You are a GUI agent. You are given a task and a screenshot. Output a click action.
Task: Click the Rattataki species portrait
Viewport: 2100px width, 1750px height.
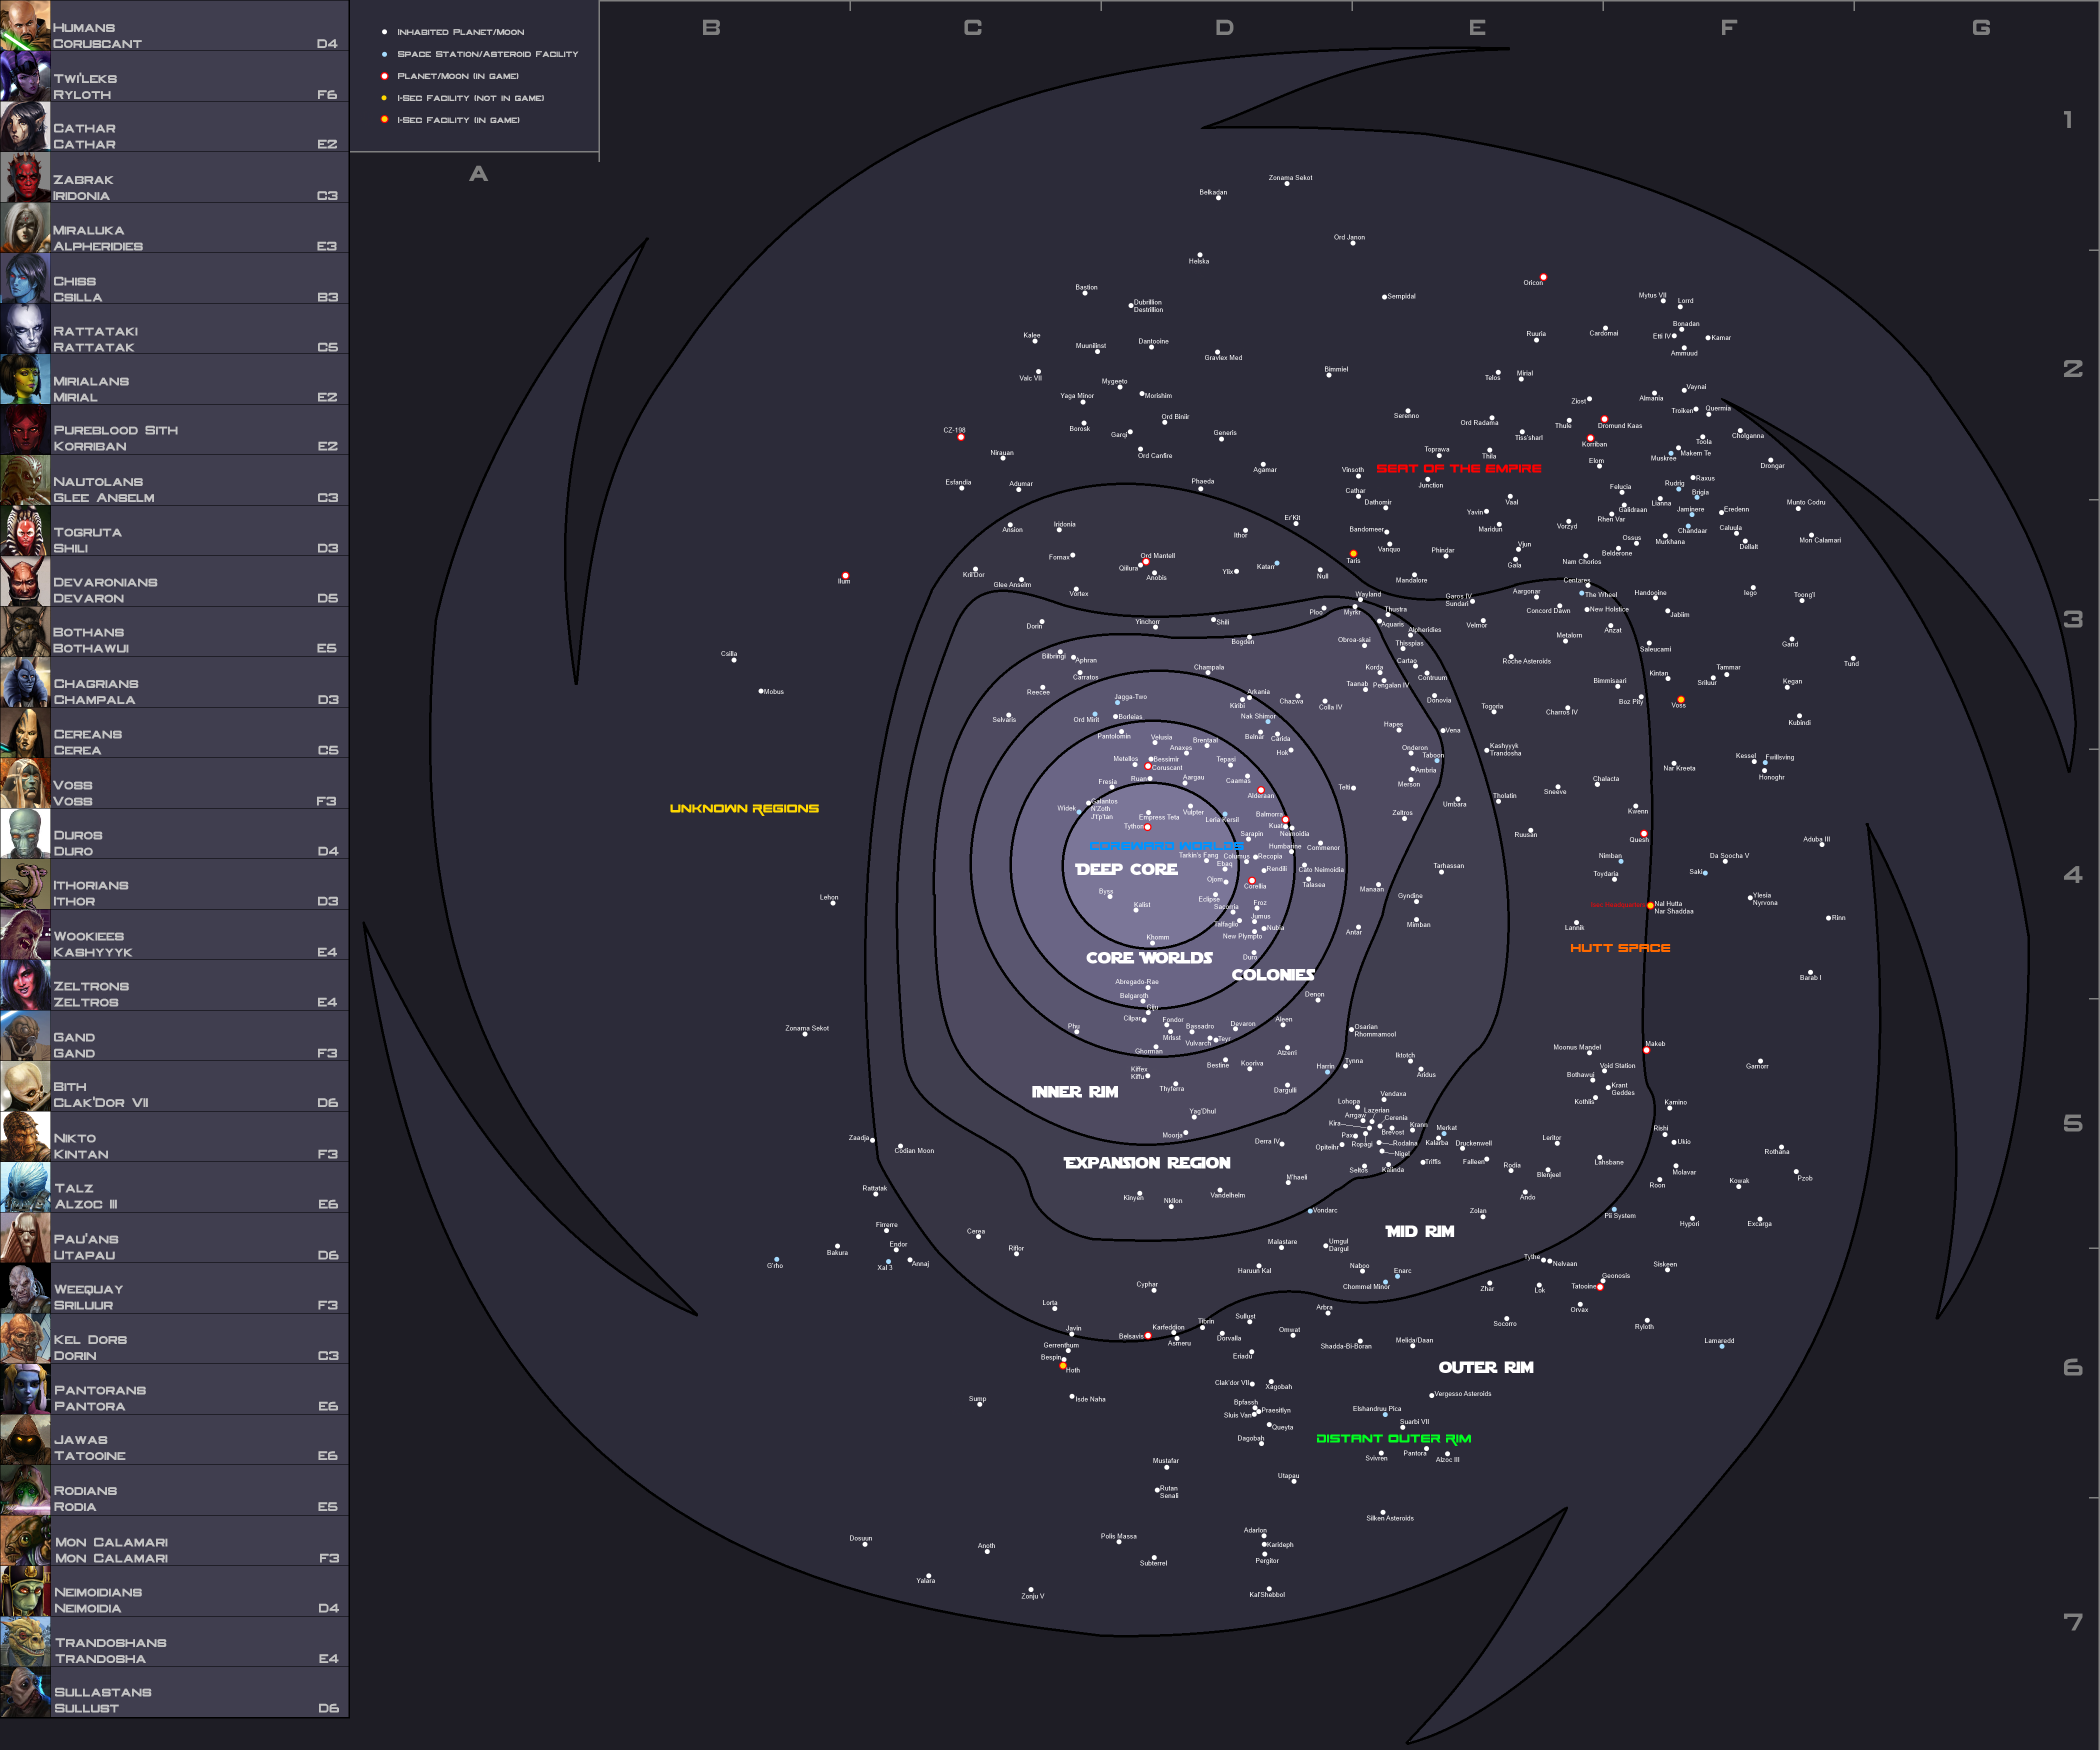[x=25, y=328]
